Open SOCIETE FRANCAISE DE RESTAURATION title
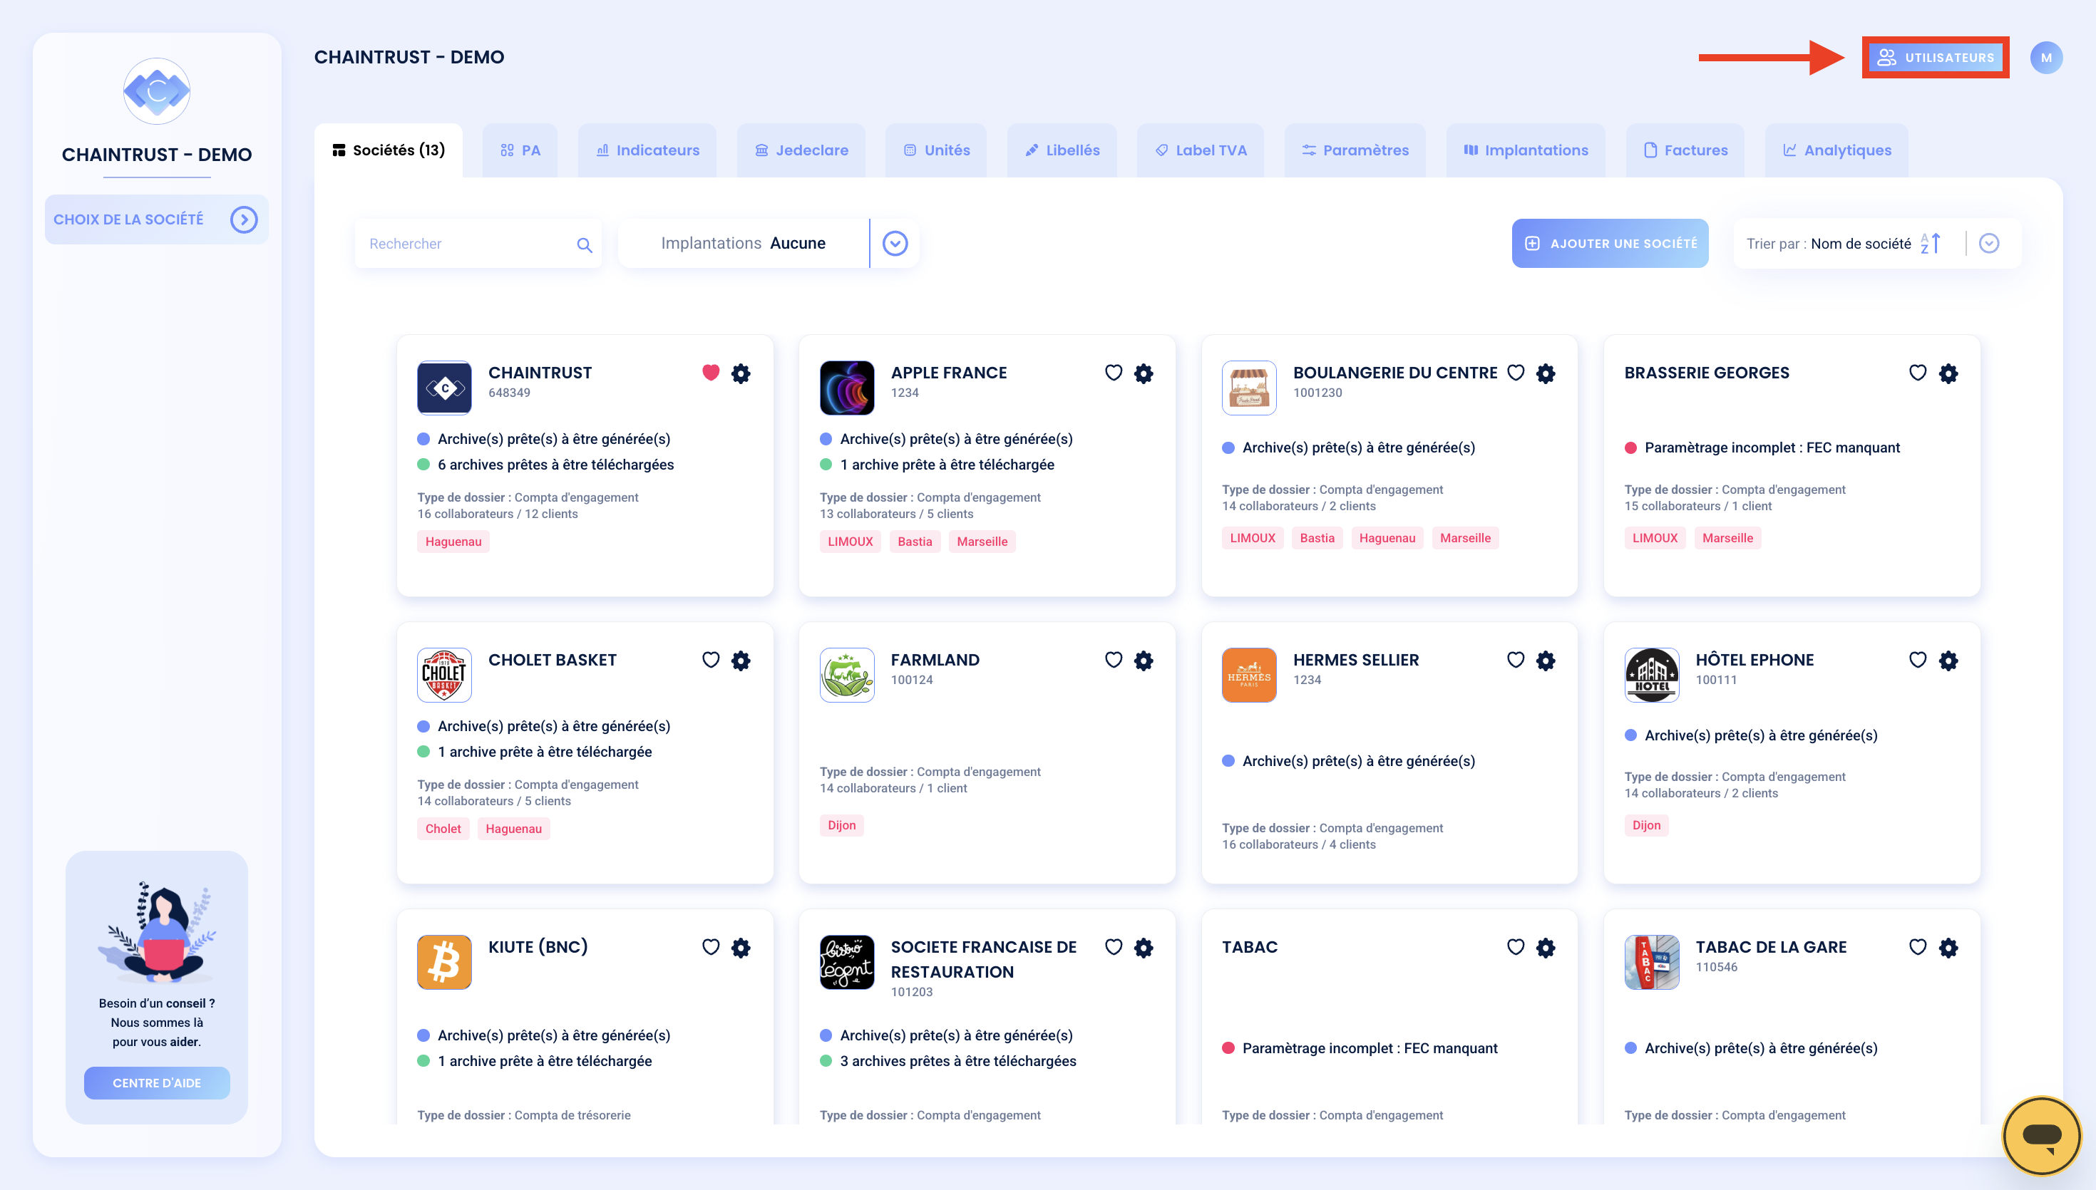The height and width of the screenshot is (1190, 2096). pyautogui.click(x=983, y=960)
